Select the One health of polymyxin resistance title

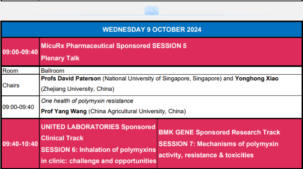click(87, 101)
